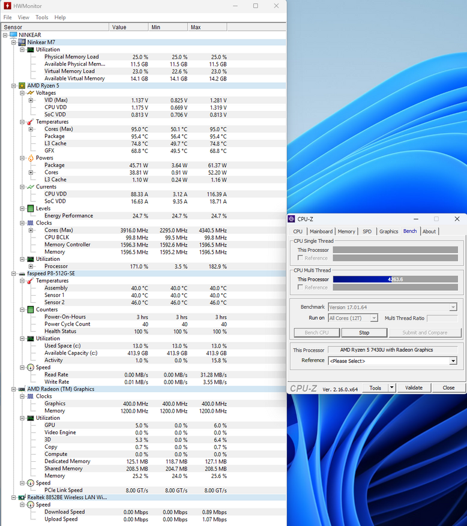Click the Levels green icon
The image size is (467, 526).
click(31, 208)
